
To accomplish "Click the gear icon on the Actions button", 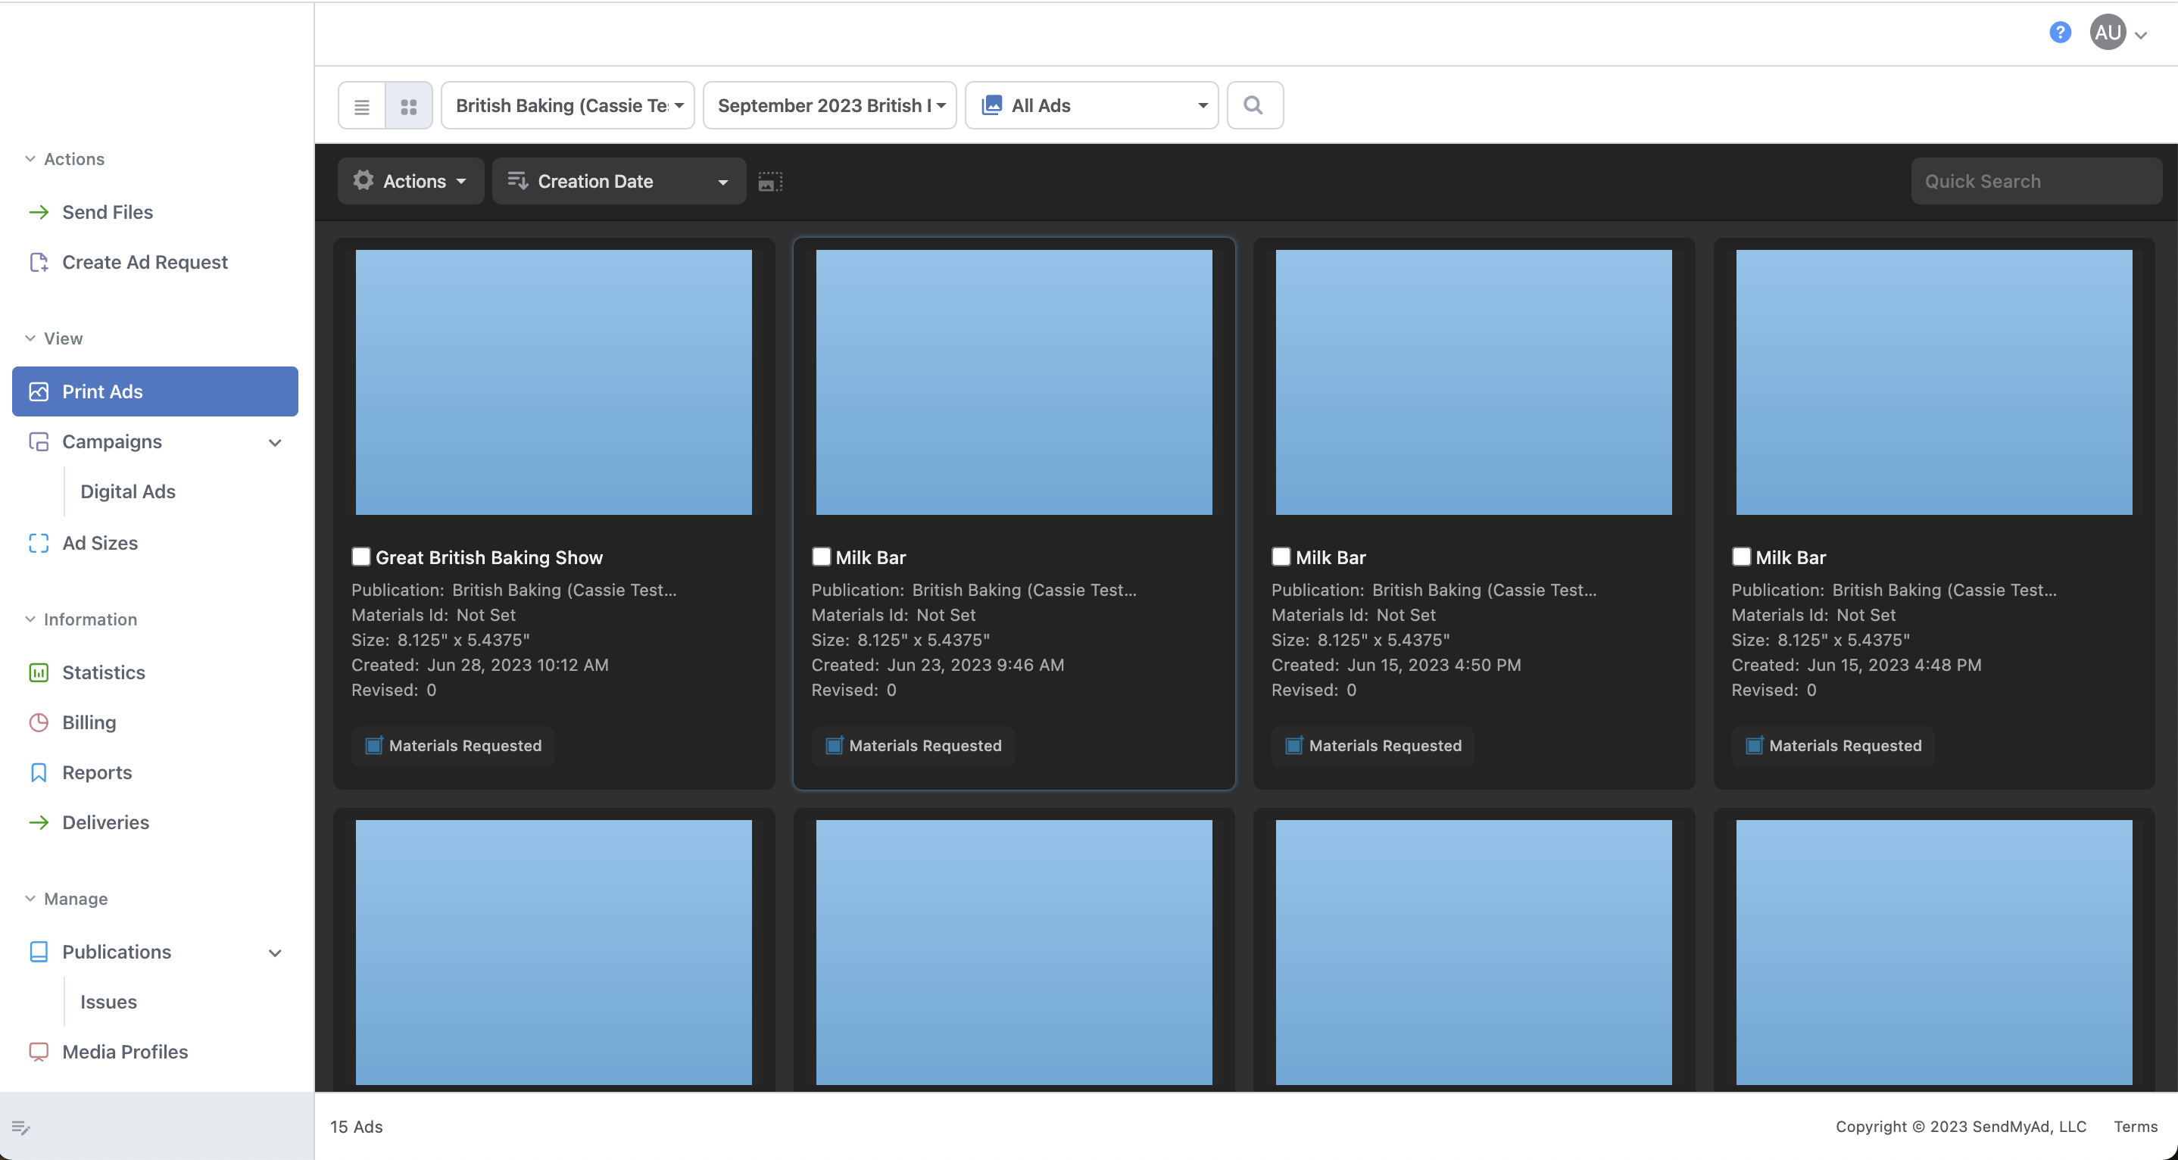I will pyautogui.click(x=364, y=180).
